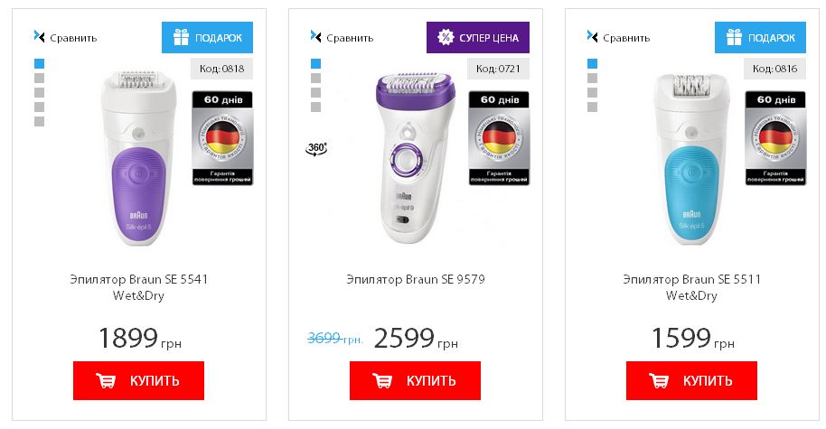This screenshot has width=826, height=429.
Task: Click compare icon on Braun SE 9579 card
Action: click(x=315, y=37)
